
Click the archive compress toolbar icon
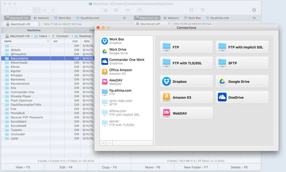191,10
